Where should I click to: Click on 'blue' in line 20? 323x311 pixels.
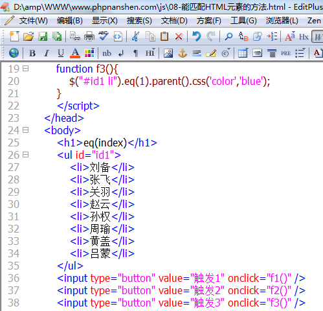click(x=251, y=81)
